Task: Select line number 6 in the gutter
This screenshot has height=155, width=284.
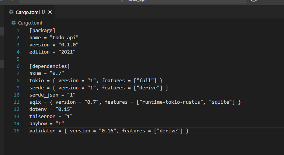Action: [18, 66]
